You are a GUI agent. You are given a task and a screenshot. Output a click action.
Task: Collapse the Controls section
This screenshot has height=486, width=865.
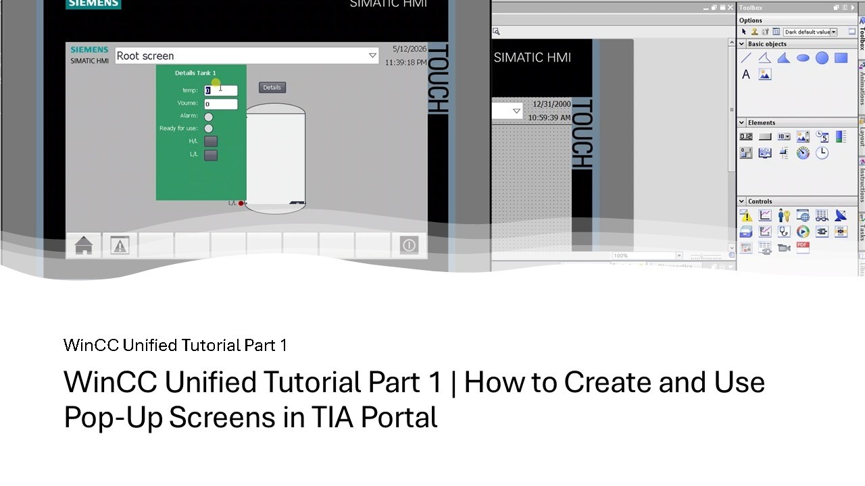click(x=741, y=201)
